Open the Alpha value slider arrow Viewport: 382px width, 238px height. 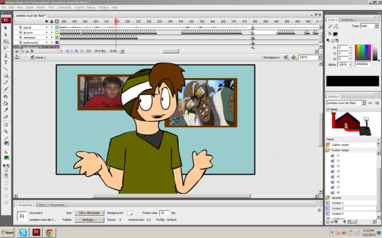point(350,64)
